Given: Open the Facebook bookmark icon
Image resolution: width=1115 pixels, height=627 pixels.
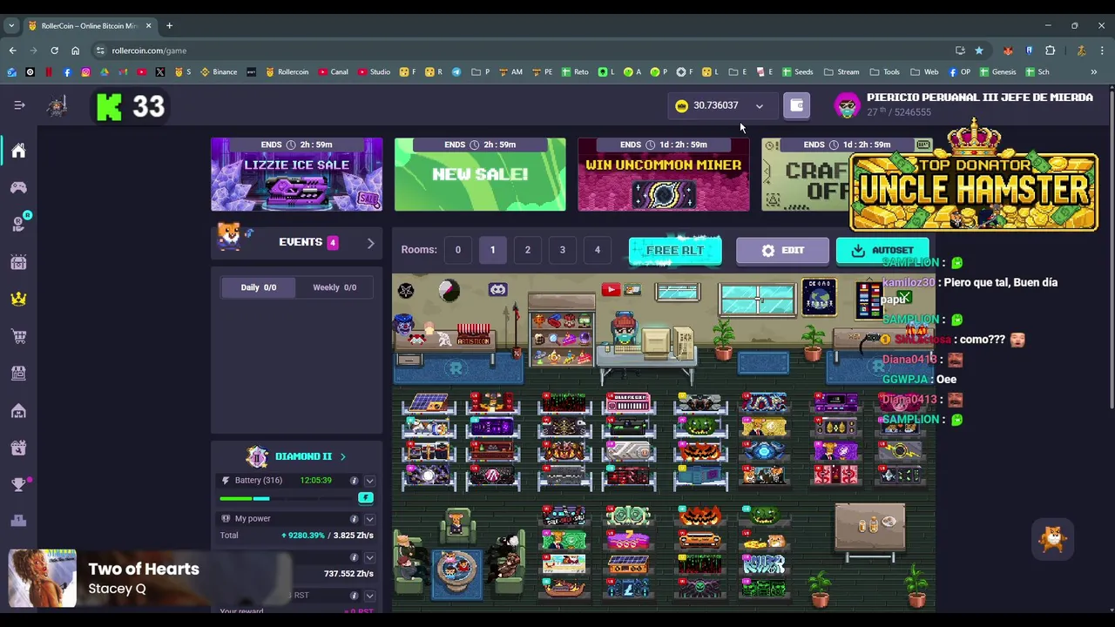Looking at the screenshot, I should tap(67, 72).
